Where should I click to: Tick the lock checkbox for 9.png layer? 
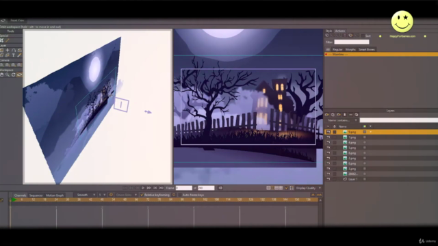tap(335, 132)
